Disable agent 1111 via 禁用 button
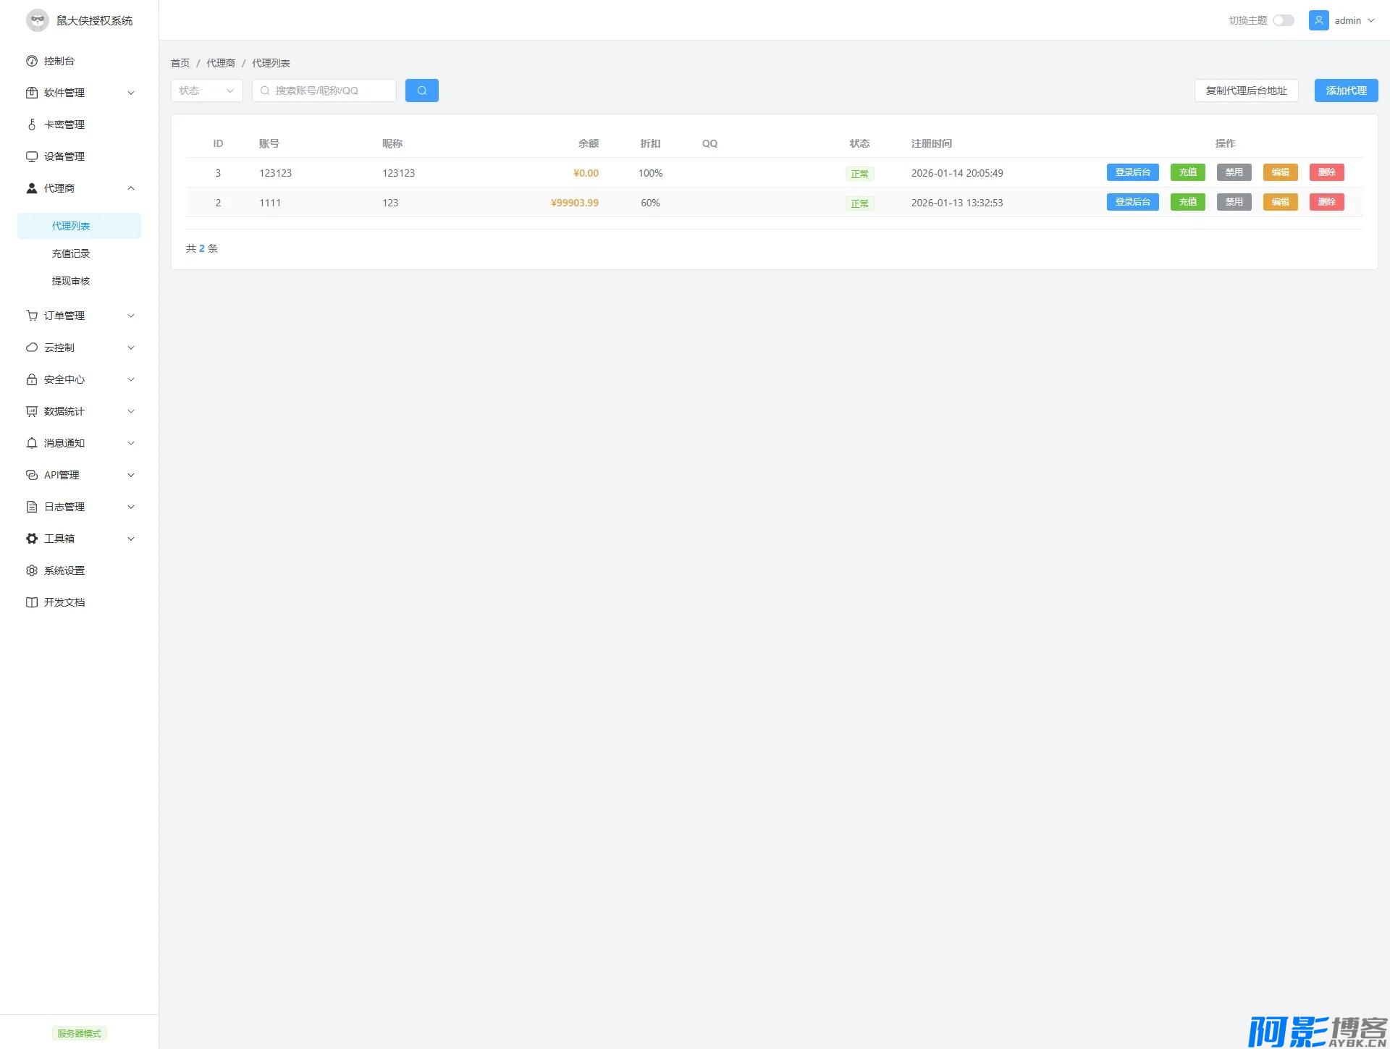The image size is (1390, 1049). tap(1234, 202)
